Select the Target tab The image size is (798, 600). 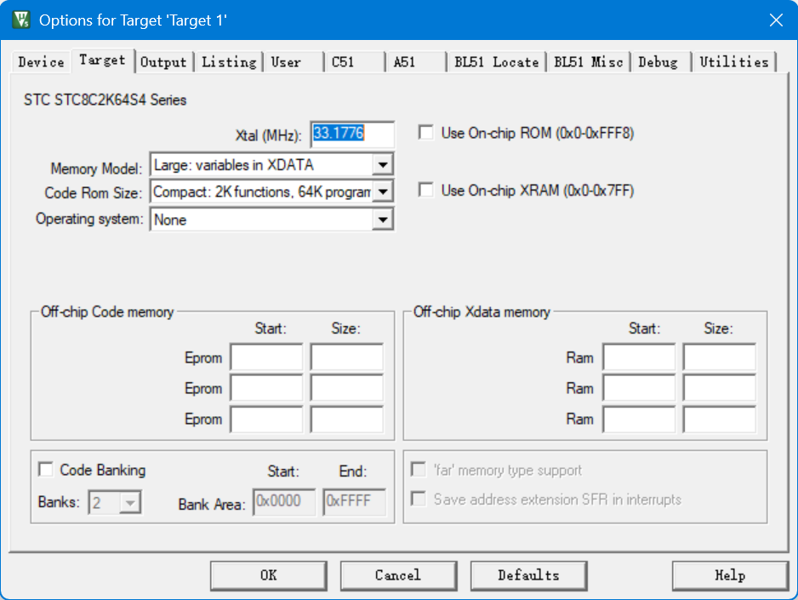pyautogui.click(x=102, y=60)
